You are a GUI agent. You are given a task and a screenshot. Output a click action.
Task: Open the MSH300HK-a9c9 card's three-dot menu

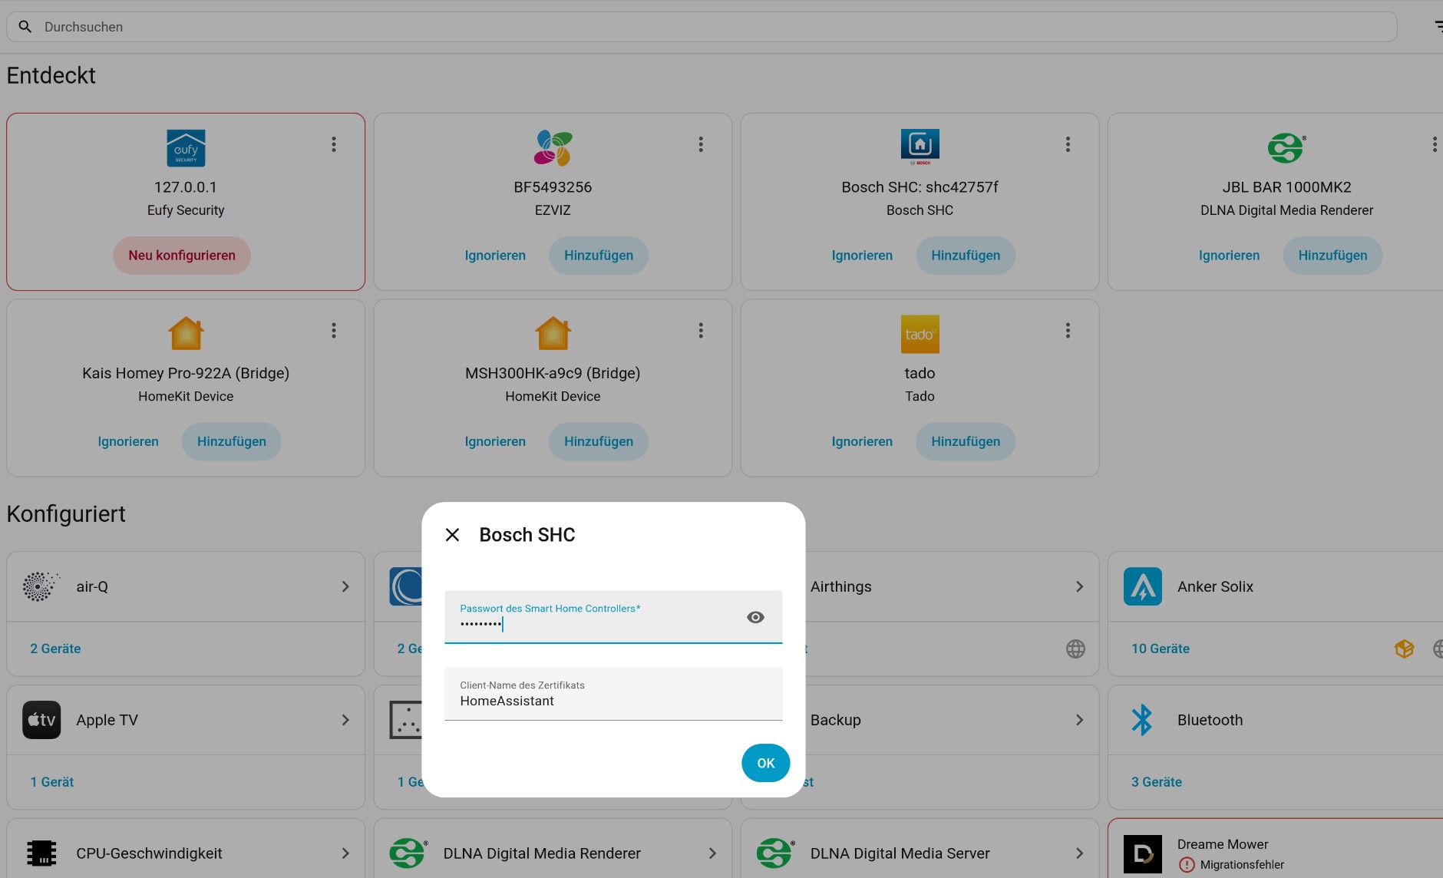pos(701,330)
